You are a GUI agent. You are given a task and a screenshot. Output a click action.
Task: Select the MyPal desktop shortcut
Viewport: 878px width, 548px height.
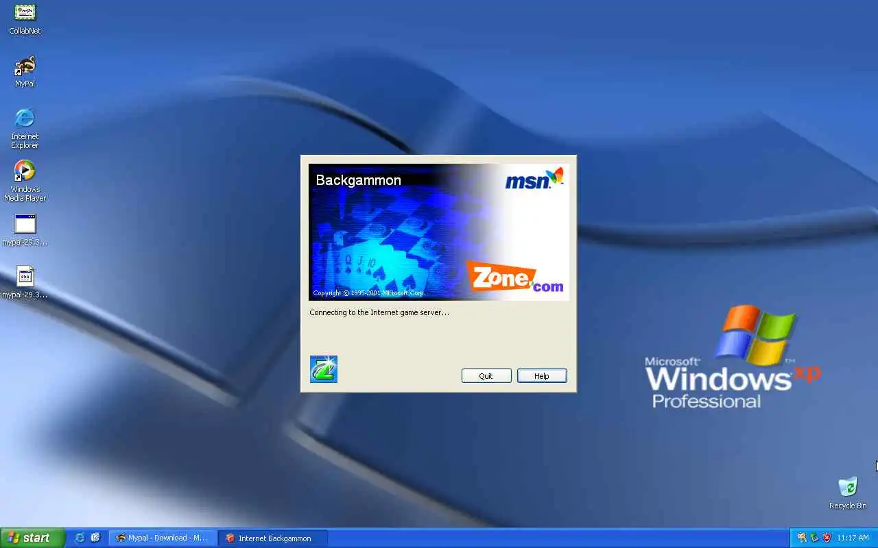(25, 71)
